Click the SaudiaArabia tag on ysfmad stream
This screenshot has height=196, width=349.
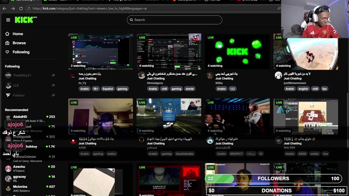(185, 154)
